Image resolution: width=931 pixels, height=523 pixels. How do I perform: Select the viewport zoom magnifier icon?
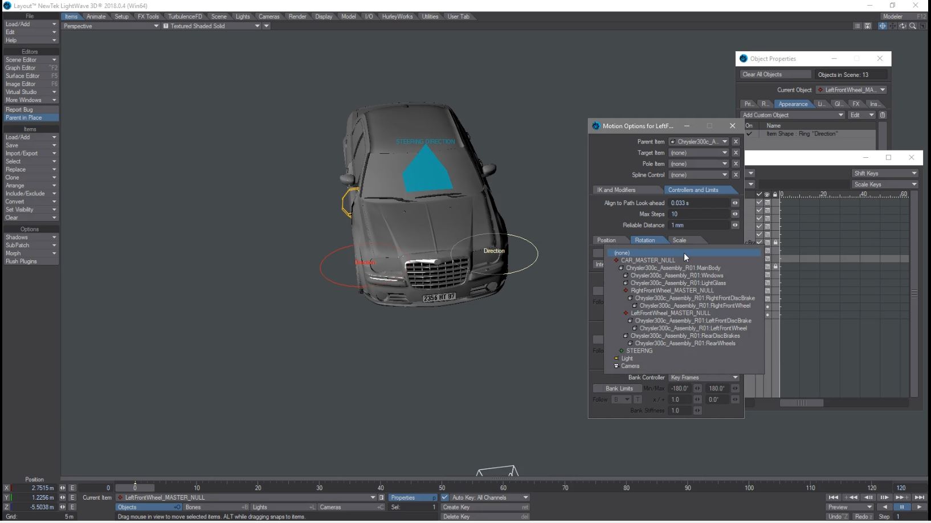(x=913, y=26)
